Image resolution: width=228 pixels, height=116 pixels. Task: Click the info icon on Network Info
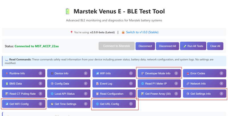221,84
